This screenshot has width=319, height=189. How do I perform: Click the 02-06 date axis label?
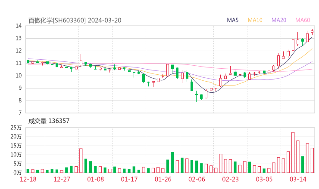(197, 179)
